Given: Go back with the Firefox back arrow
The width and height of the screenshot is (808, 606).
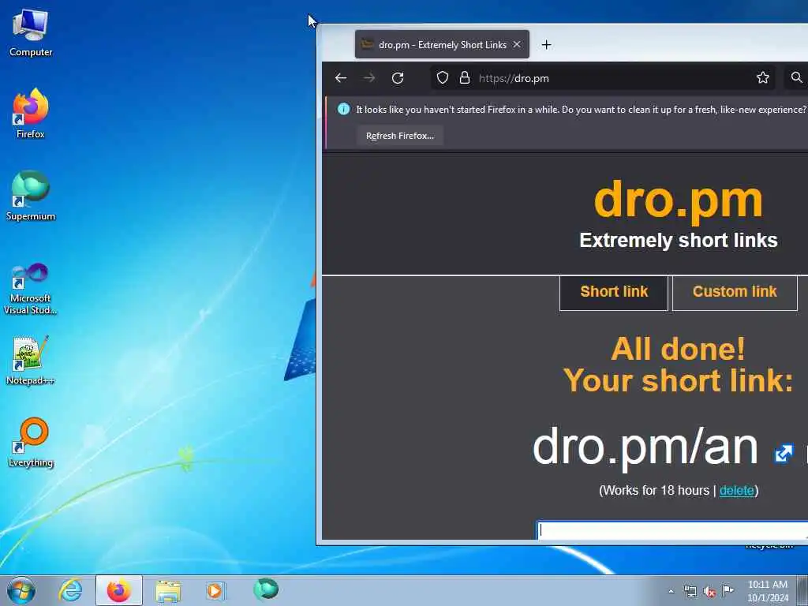Looking at the screenshot, I should coord(341,78).
